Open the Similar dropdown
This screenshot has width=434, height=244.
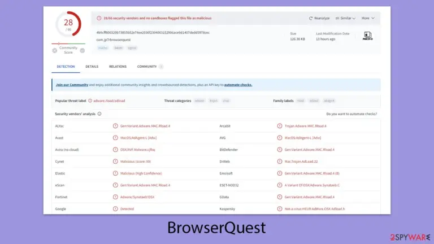pyautogui.click(x=345, y=18)
